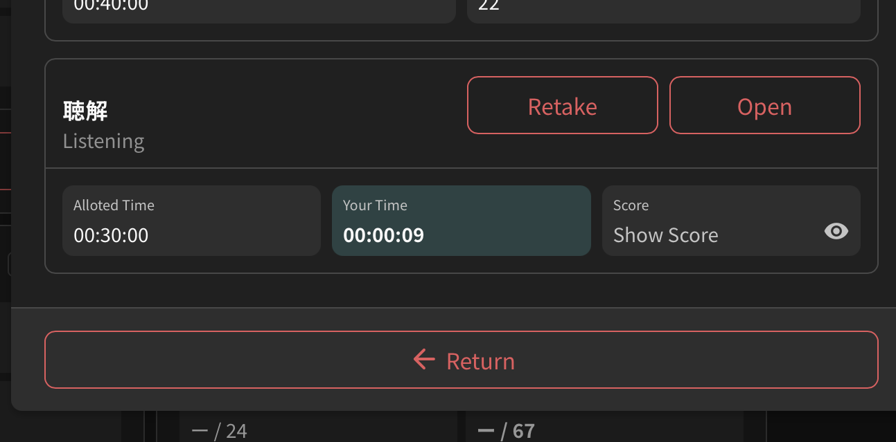Viewport: 896px width, 442px height.
Task: Click the 00:30:00 allotted time value
Action: (x=111, y=235)
